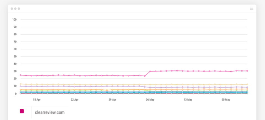
Task: Open the hamburger menu icon
Action: [251, 8]
